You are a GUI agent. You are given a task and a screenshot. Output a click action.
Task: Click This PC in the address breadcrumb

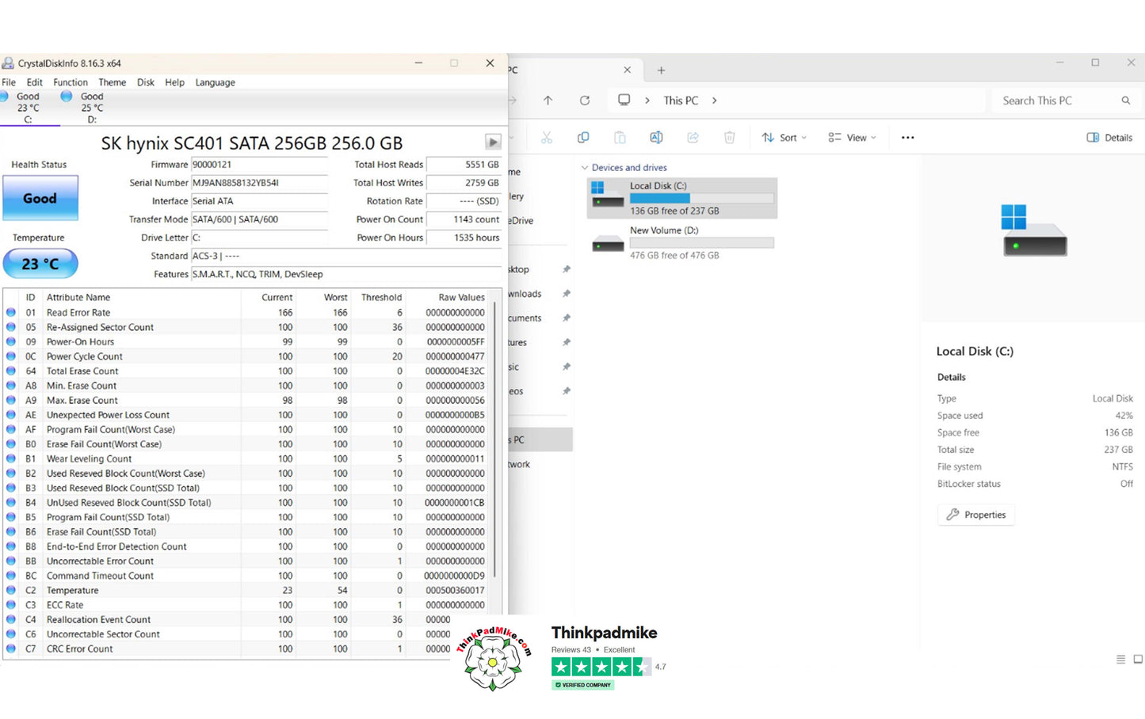pos(681,101)
